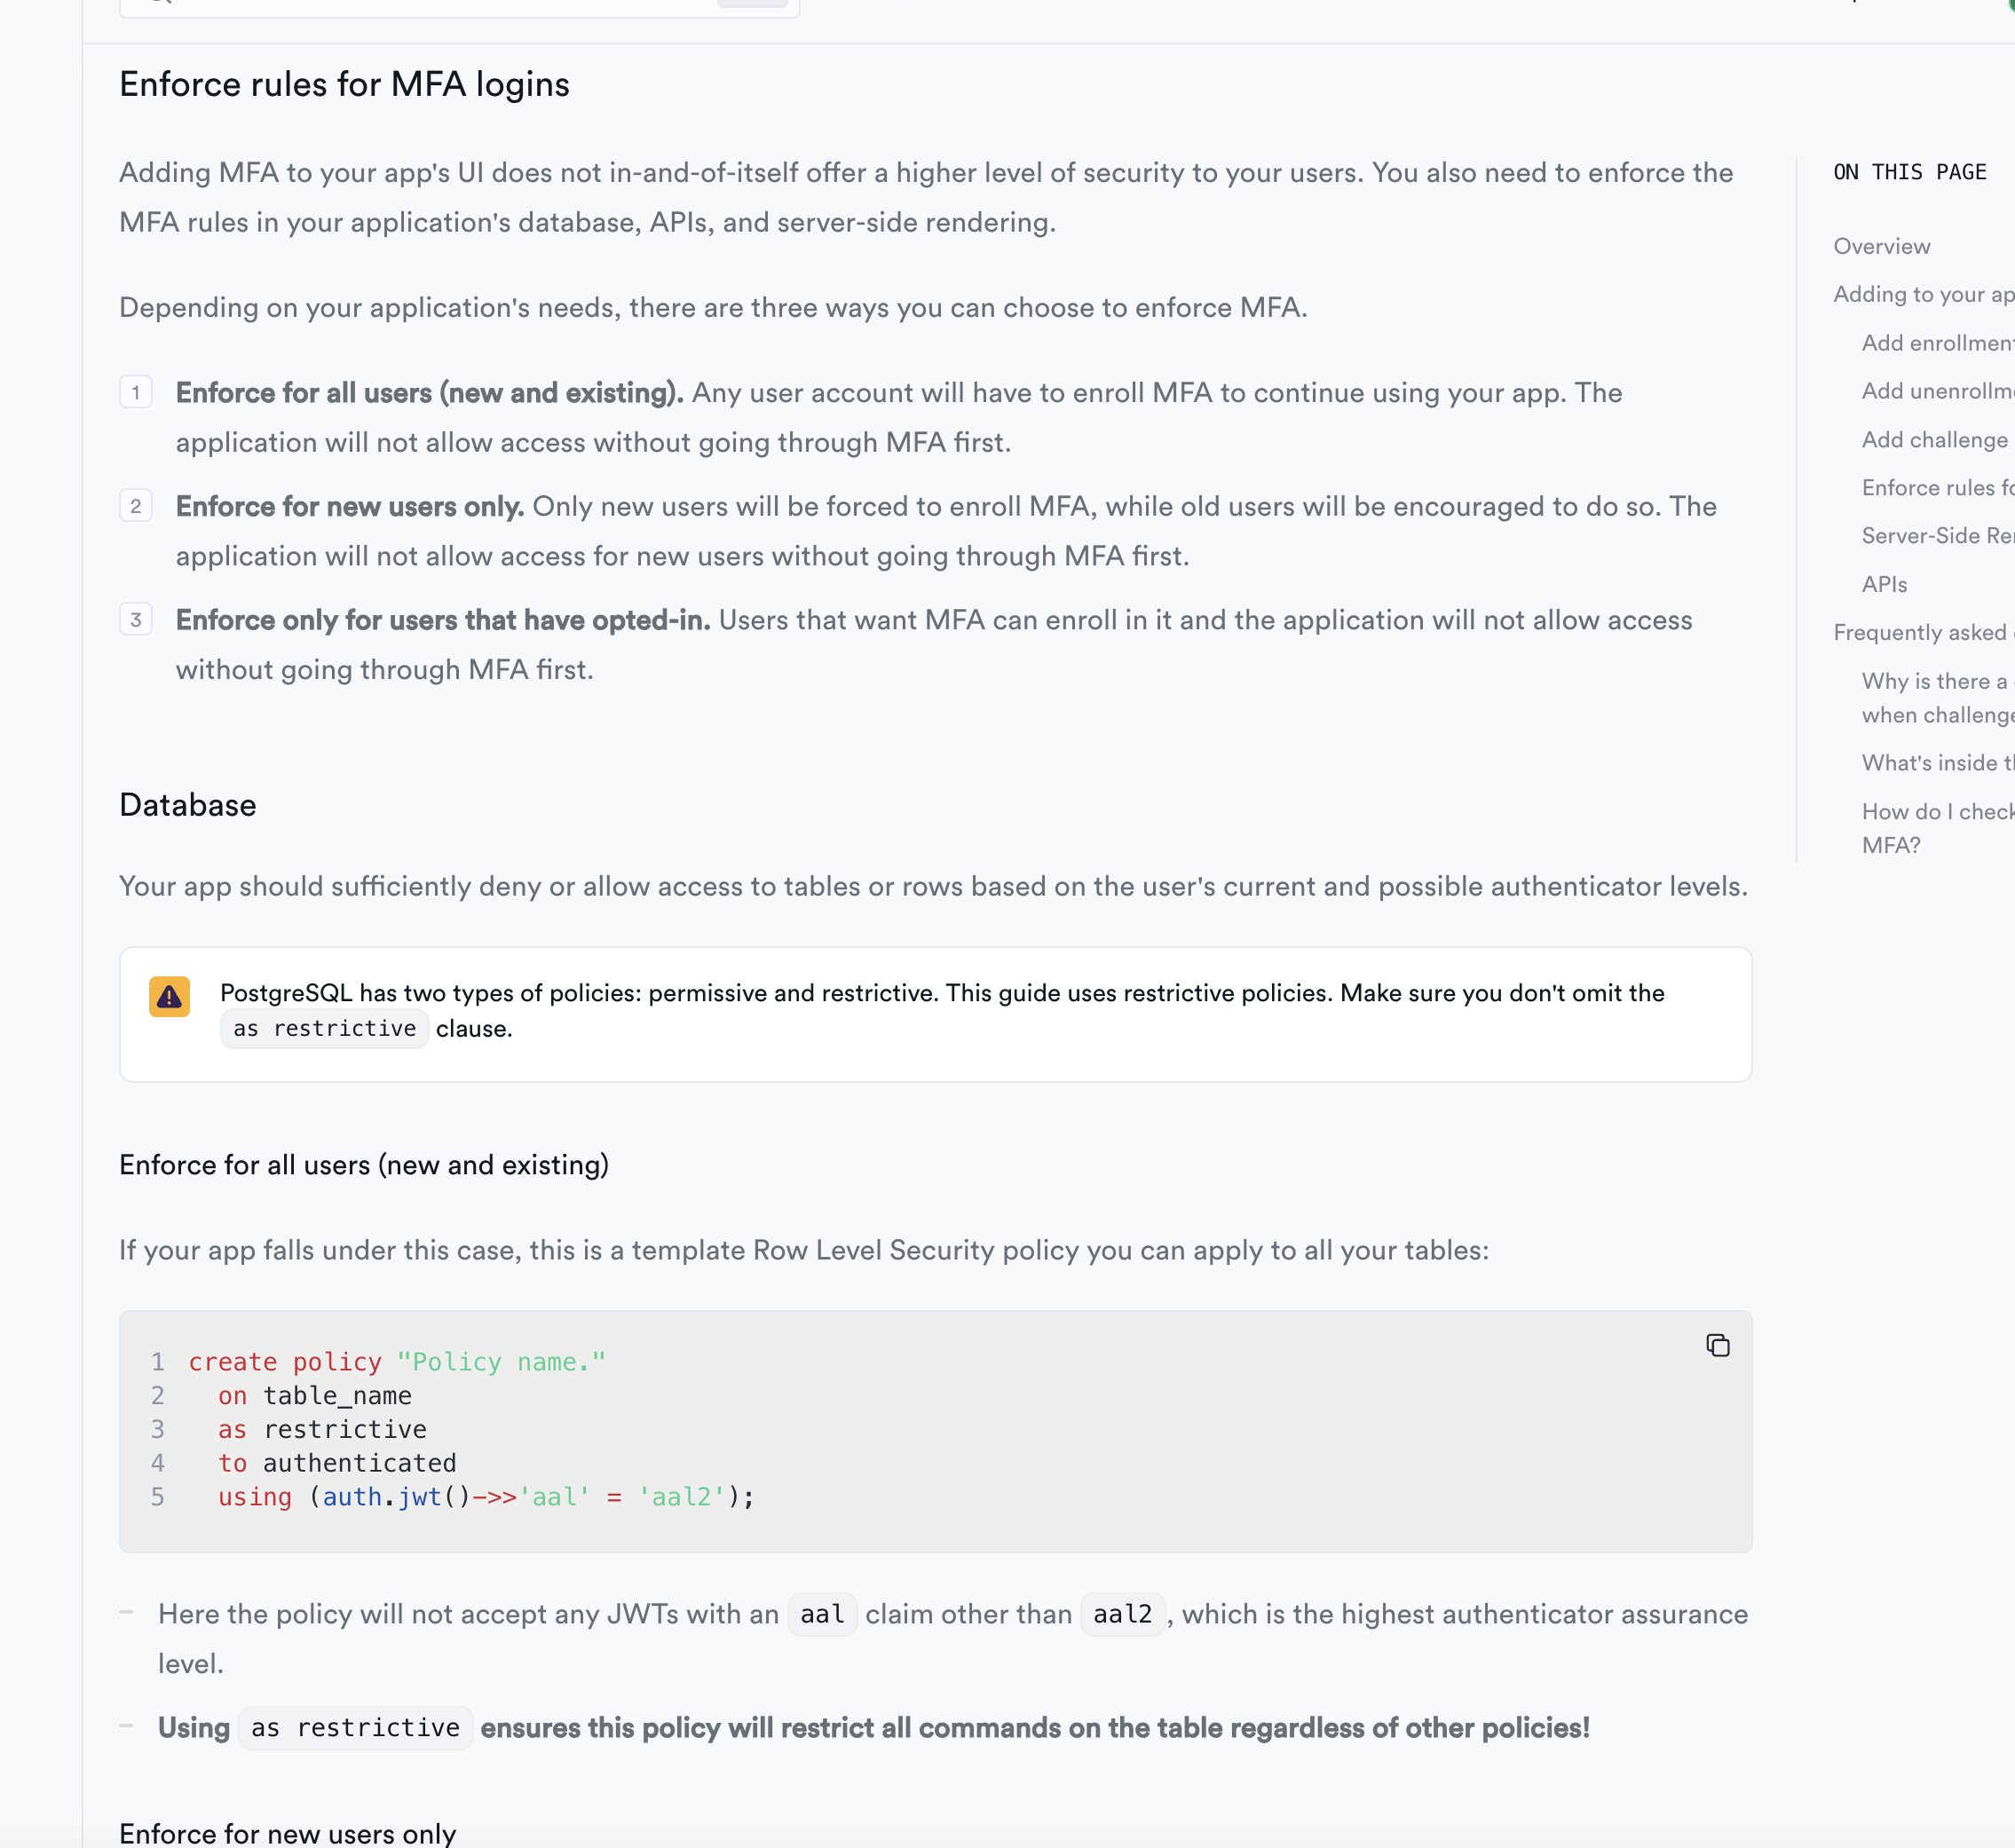The image size is (2015, 1848).
Task: Open 'Frequently asked' questions sidebar link
Action: [x=1922, y=632]
